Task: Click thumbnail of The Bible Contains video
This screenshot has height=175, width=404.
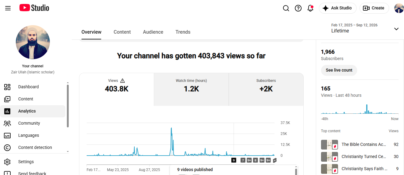Action: [x=330, y=145]
